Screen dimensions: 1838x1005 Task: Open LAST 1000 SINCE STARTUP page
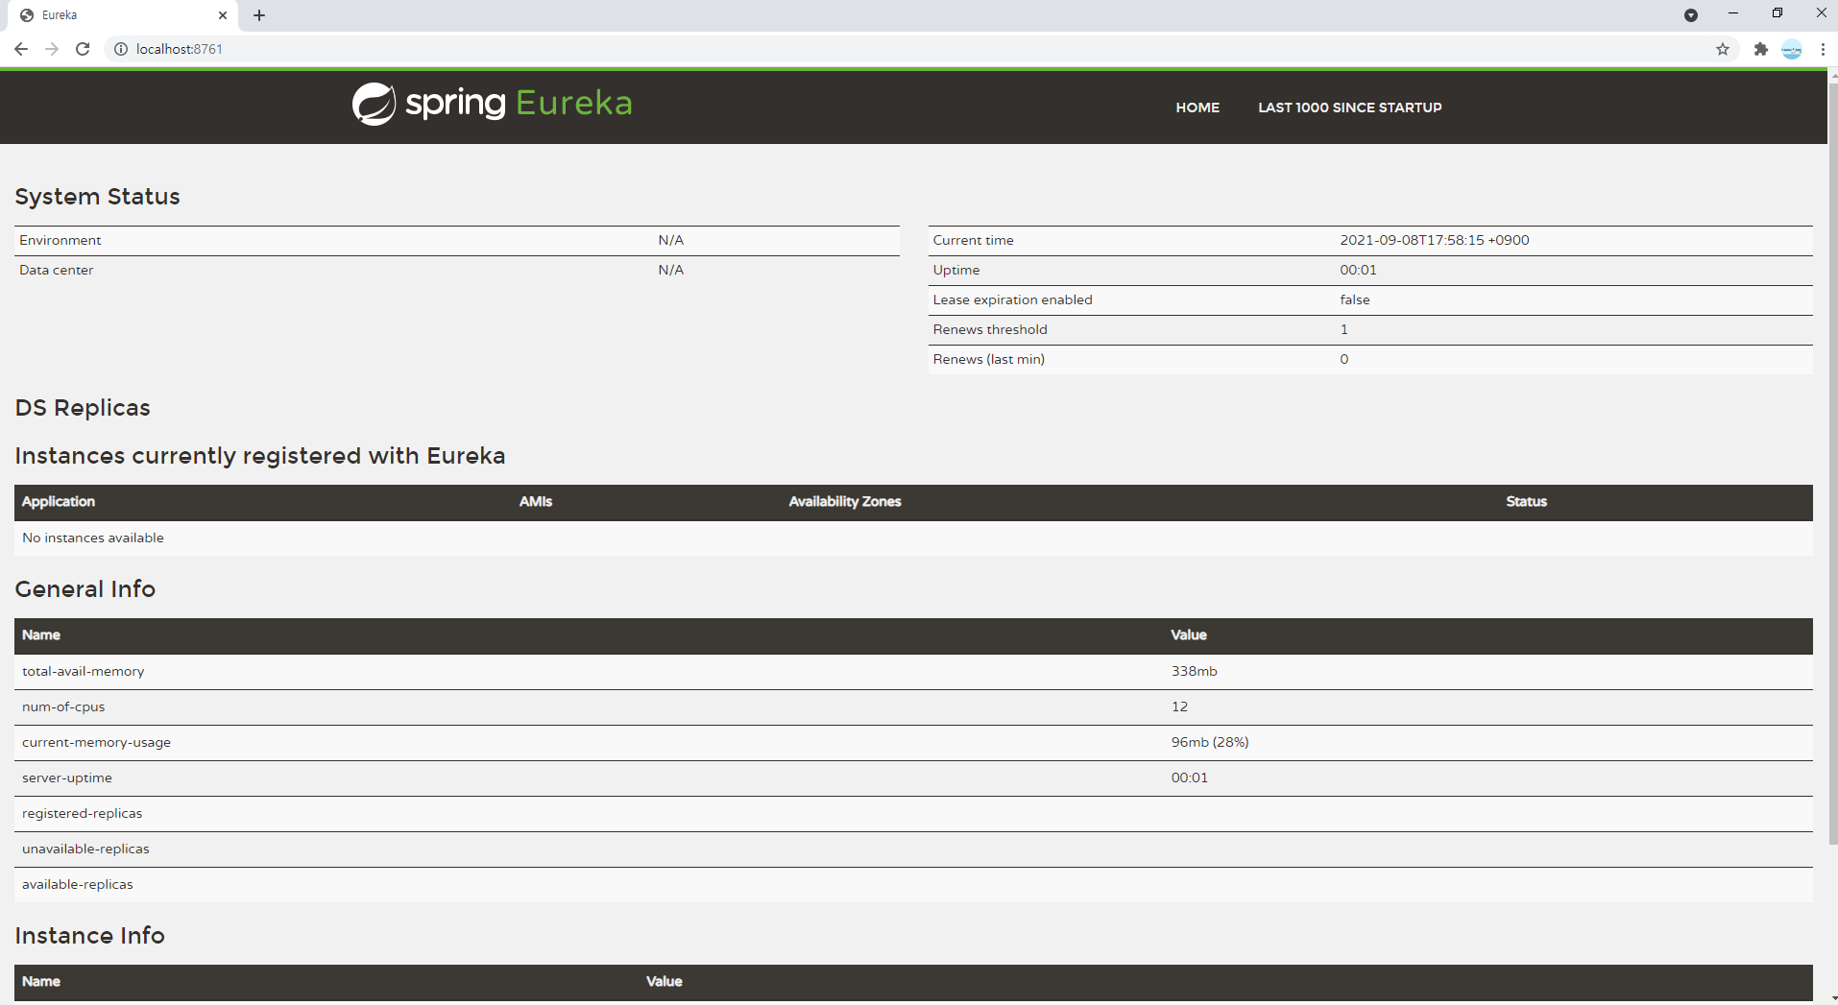tap(1350, 108)
